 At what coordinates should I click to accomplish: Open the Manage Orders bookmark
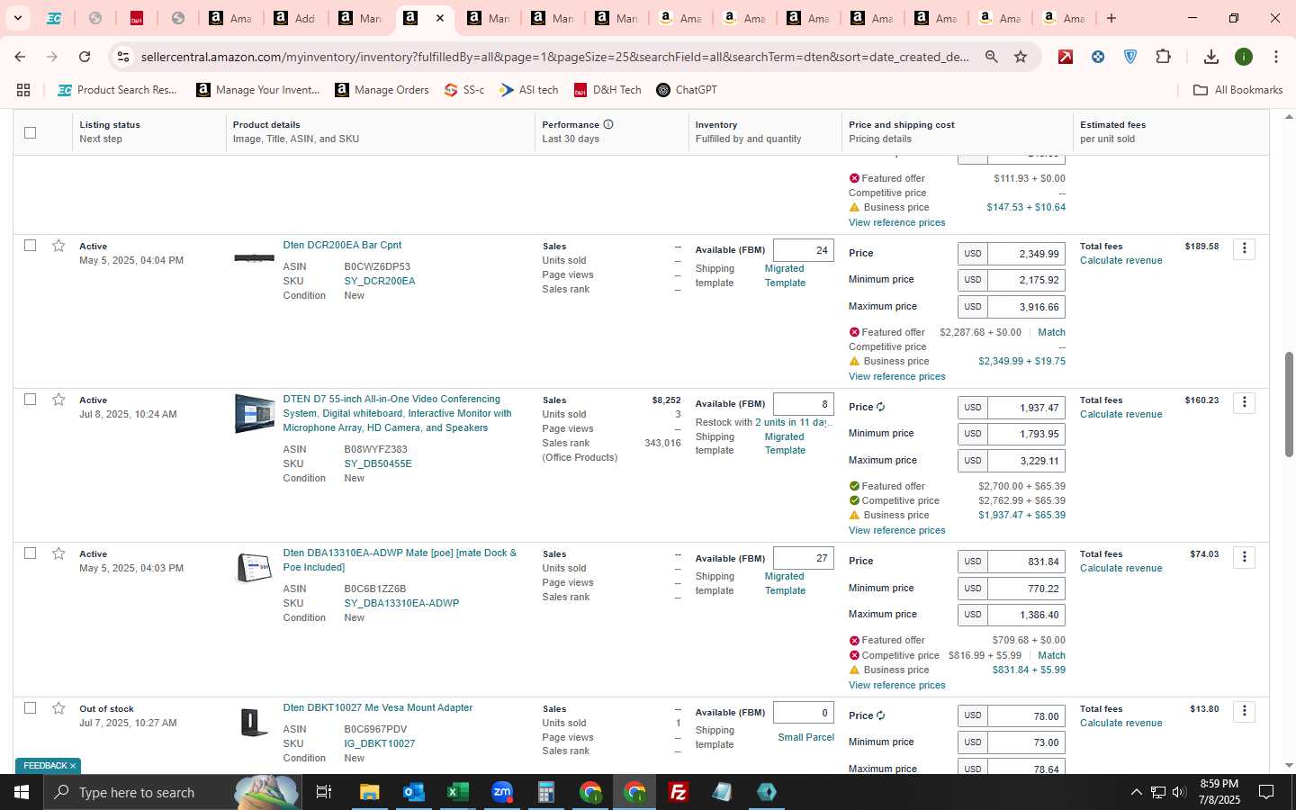click(382, 90)
